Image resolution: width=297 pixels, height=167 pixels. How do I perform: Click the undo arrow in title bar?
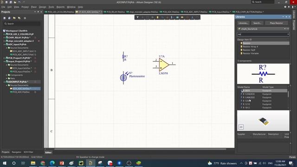coord(19,2)
